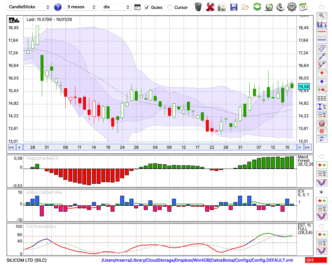The width and height of the screenshot is (332, 265).
Task: Open settings with the gear icon
Action: 291,7
